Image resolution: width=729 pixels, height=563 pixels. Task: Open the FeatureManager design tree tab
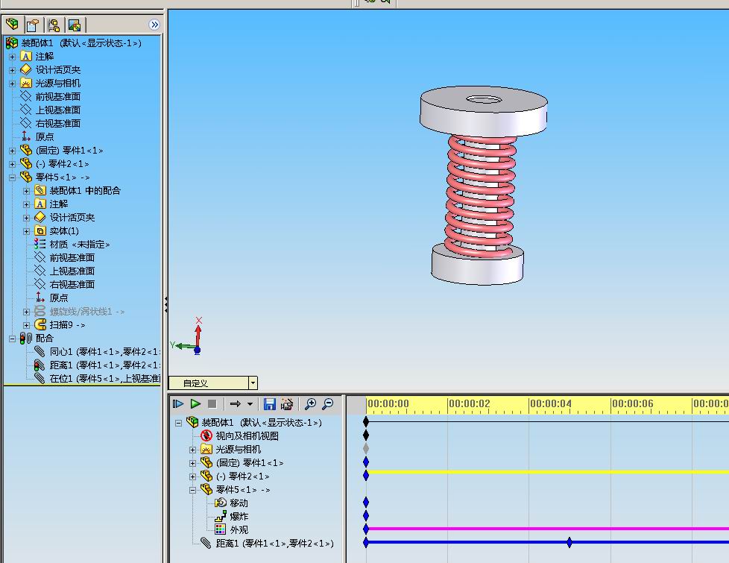coord(12,24)
